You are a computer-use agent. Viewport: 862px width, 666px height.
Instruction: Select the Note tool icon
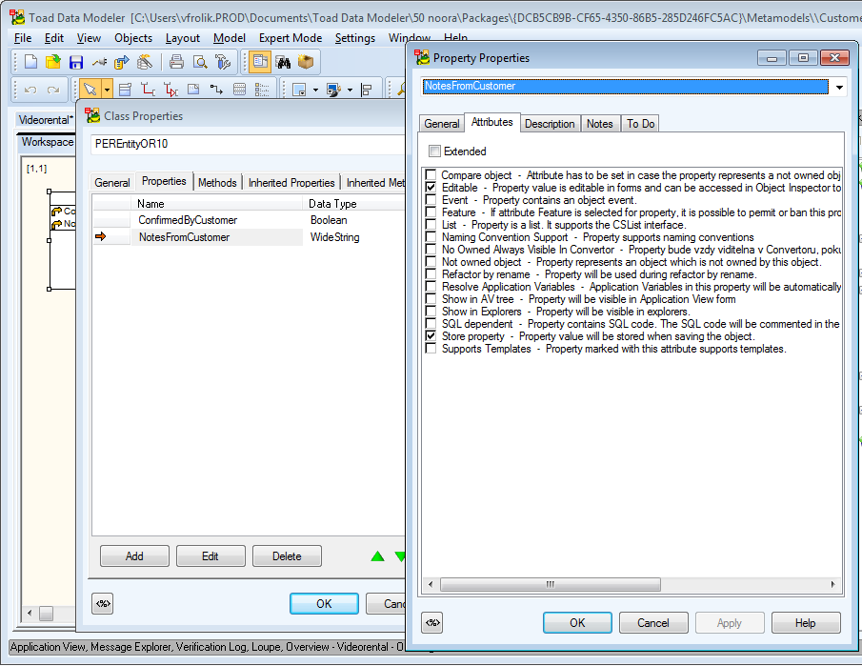pyautogui.click(x=193, y=90)
